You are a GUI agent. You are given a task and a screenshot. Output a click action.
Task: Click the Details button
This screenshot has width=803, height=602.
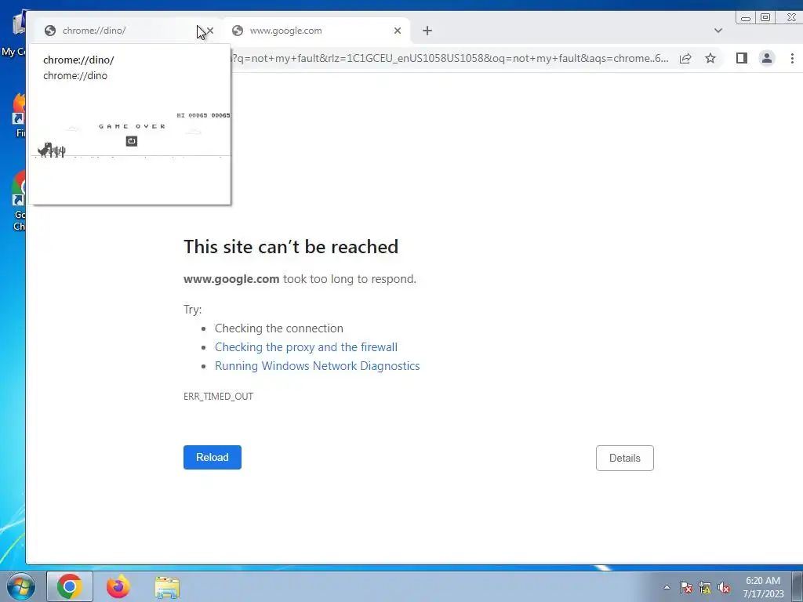pyautogui.click(x=625, y=458)
